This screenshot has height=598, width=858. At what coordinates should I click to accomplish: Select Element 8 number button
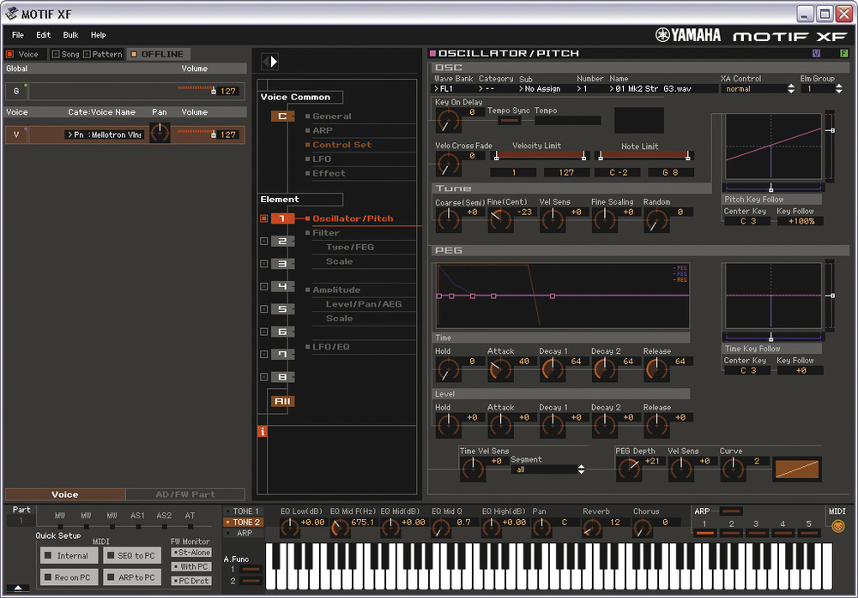282,377
